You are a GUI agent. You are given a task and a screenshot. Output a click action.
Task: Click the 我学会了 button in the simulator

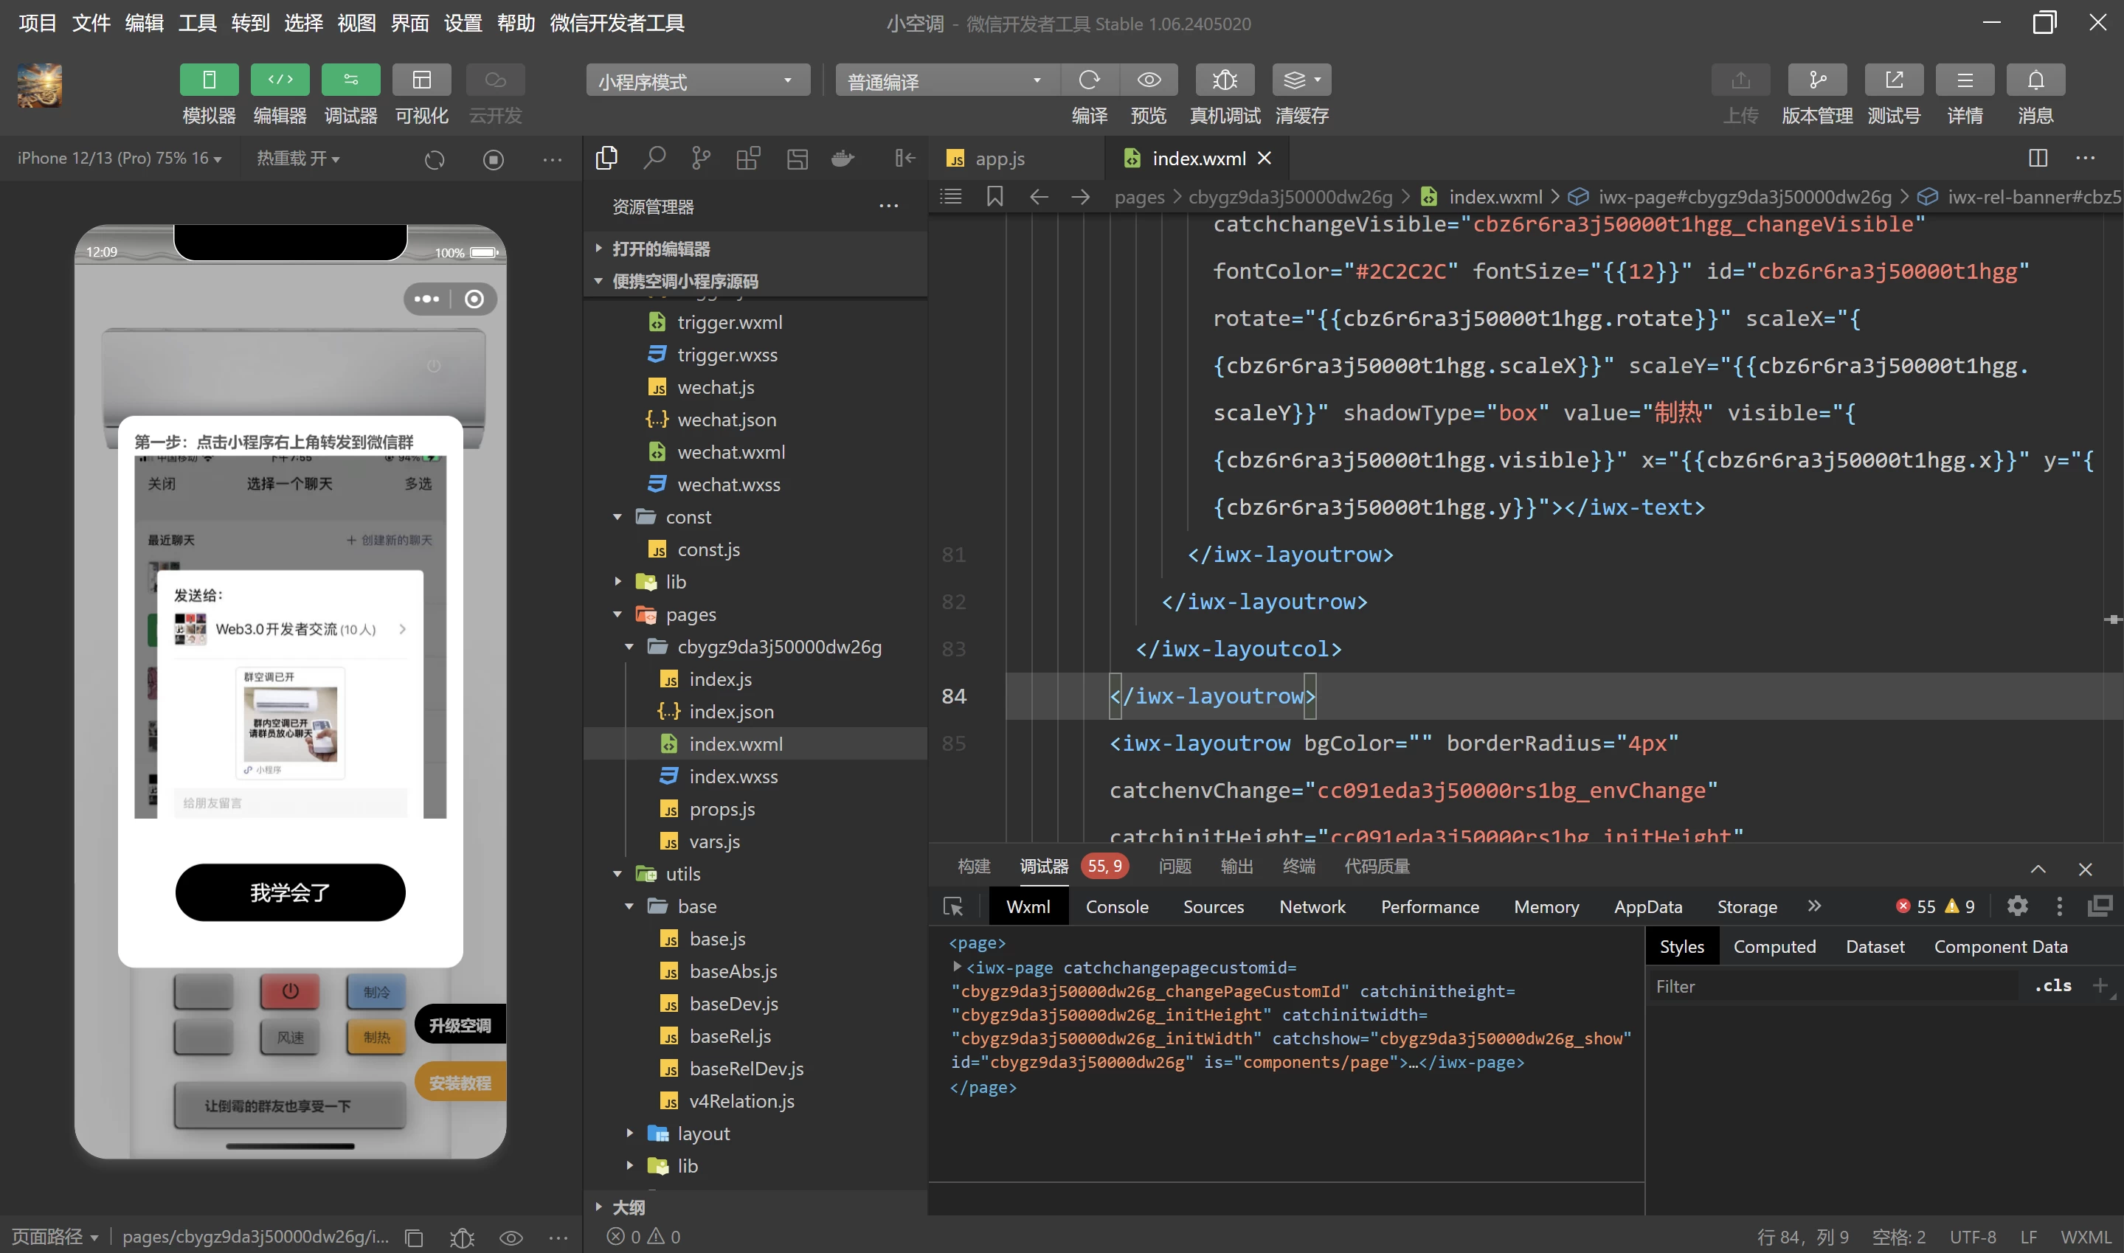coord(290,892)
